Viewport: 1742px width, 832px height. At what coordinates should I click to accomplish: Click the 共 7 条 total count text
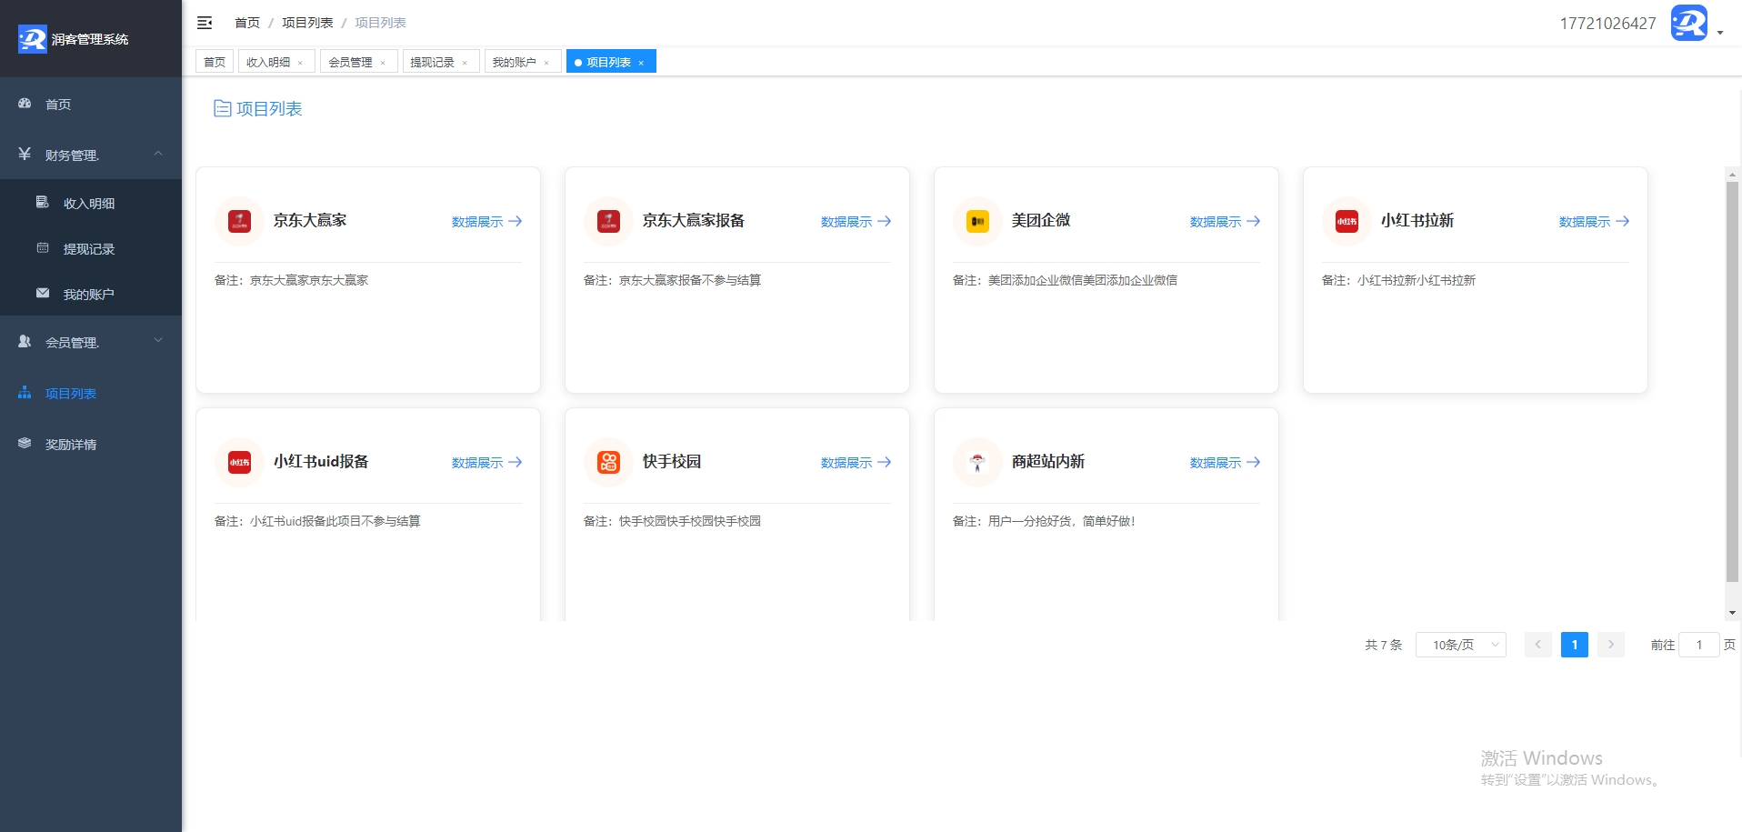pos(1383,645)
